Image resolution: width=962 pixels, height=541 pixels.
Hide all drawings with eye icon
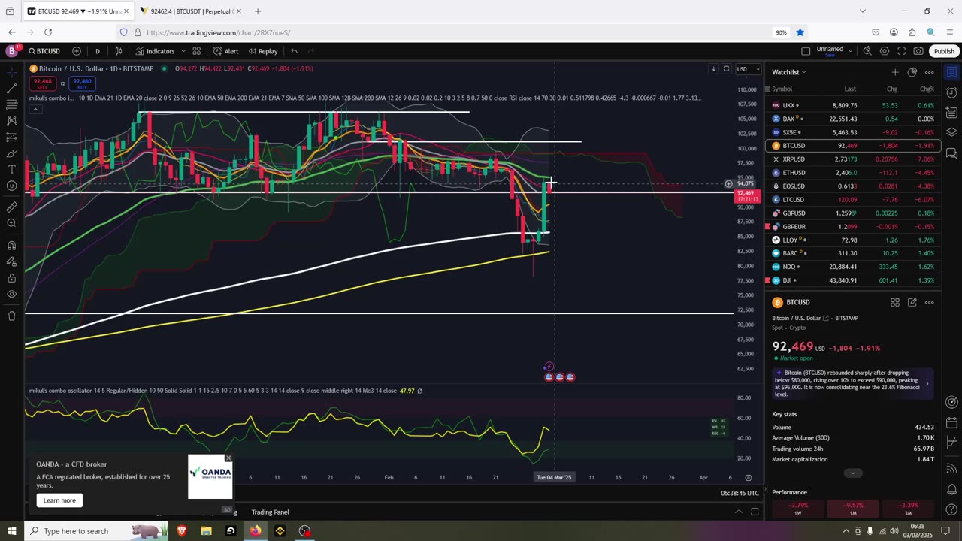click(x=11, y=294)
